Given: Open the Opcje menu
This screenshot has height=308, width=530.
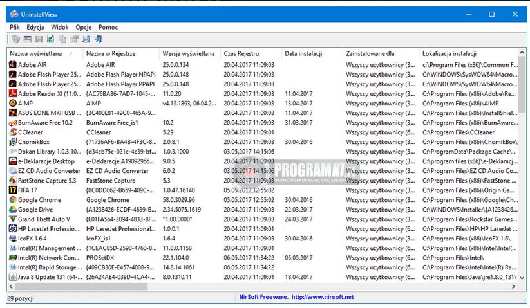Looking at the screenshot, I should pyautogui.click(x=84, y=27).
